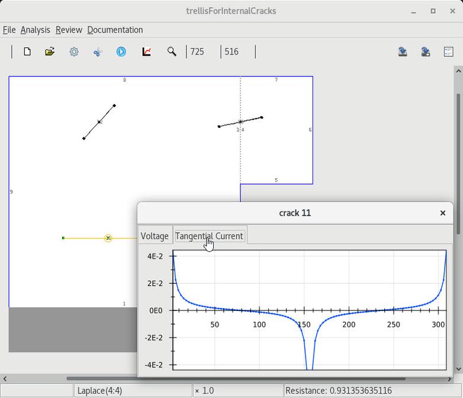Image resolution: width=463 pixels, height=398 pixels.
Task: Show the graph plot icon
Action: (x=146, y=52)
